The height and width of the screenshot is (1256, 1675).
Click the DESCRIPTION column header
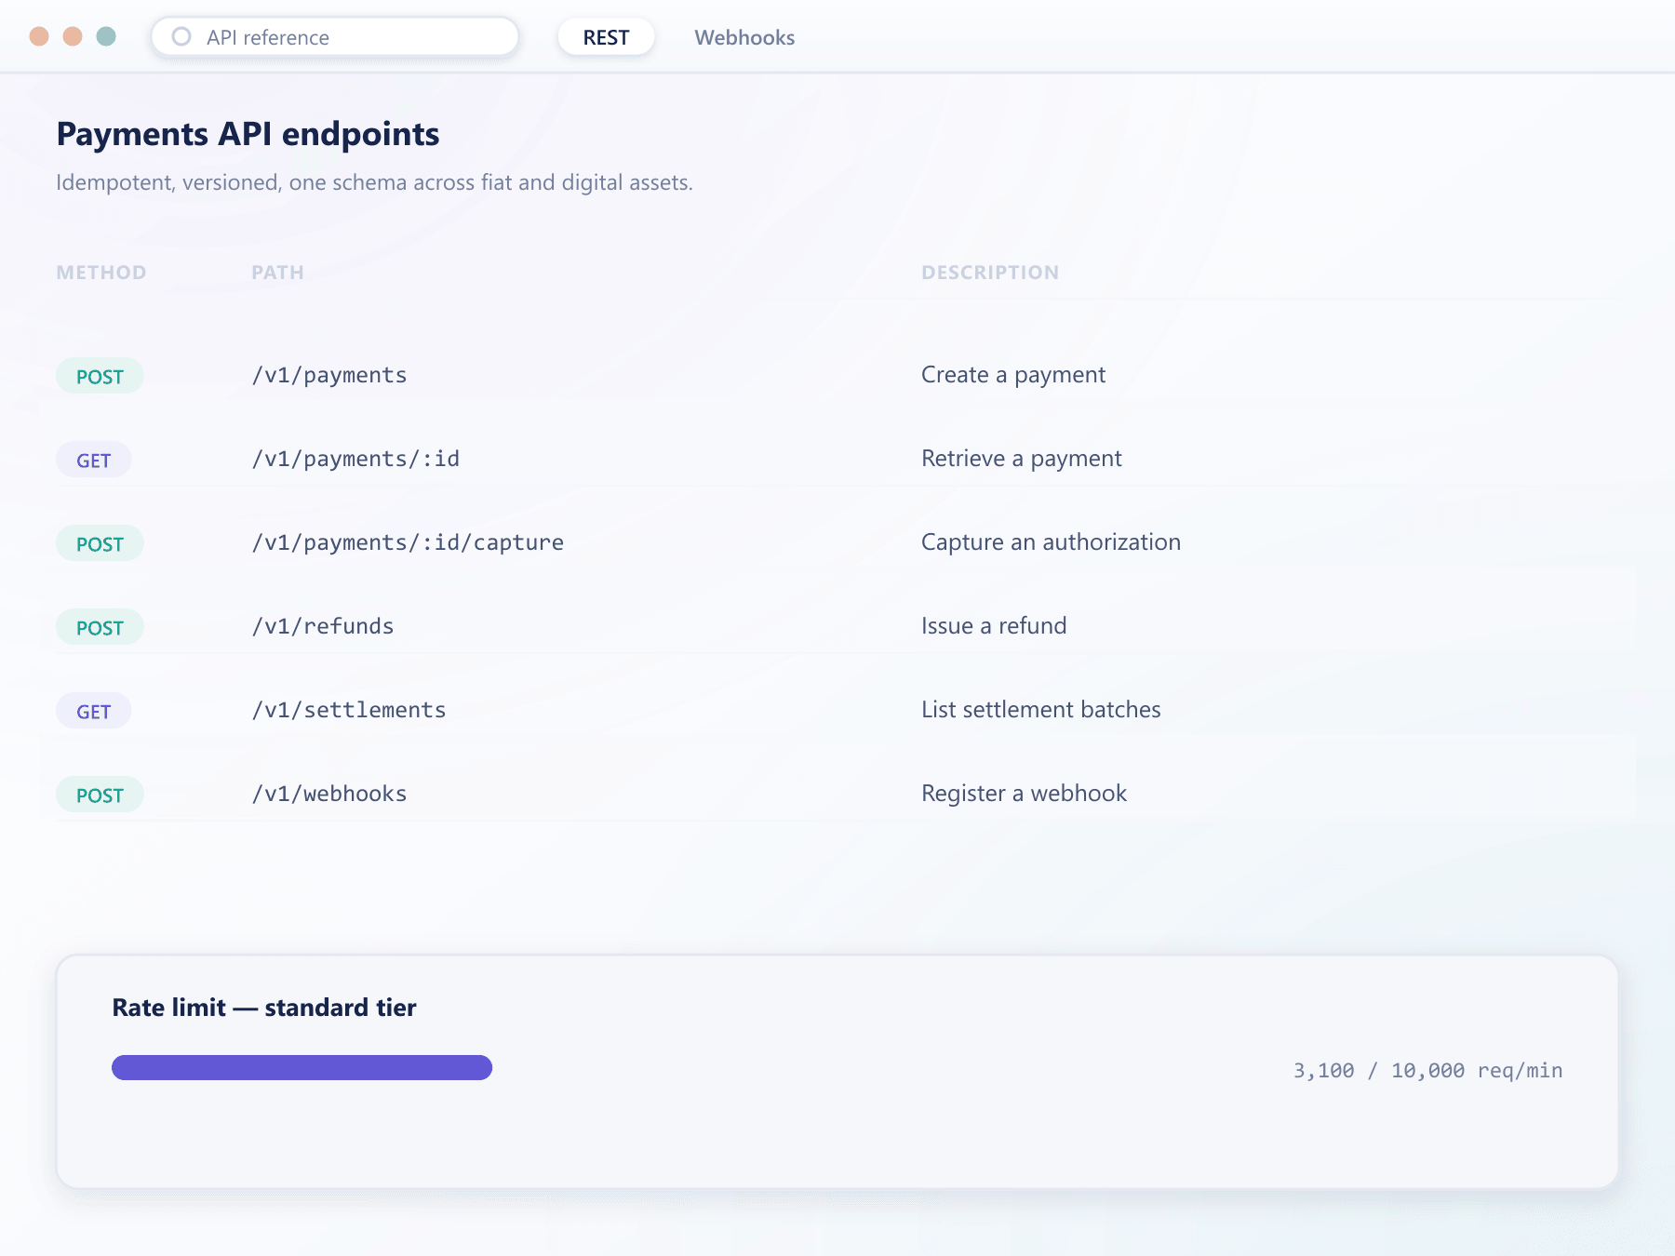(x=990, y=273)
